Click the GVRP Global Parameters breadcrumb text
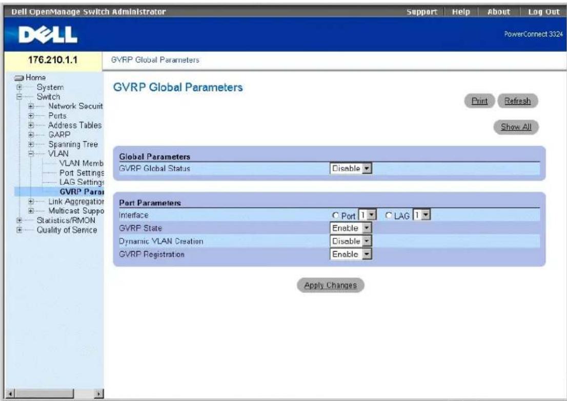Screen dimensions: 567x401 (x=155, y=60)
